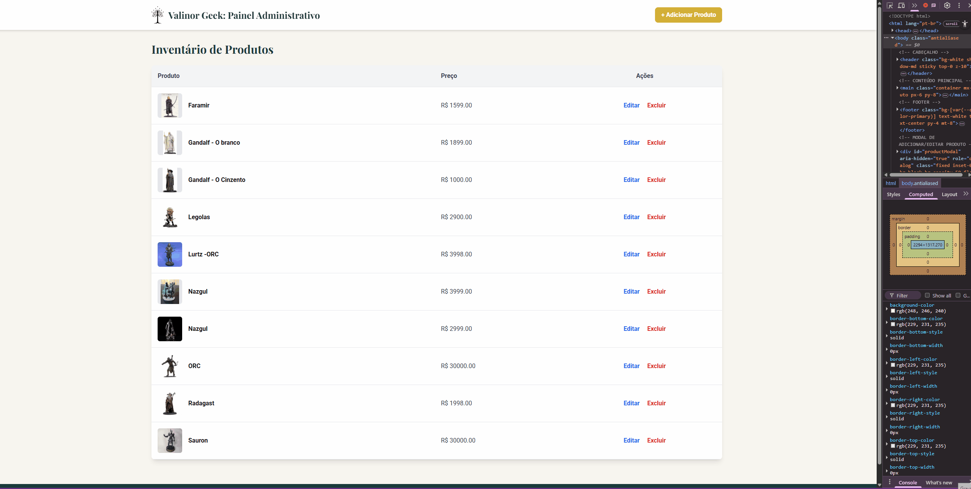Image resolution: width=971 pixels, height=489 pixels.
Task: Switch to the Layout tab
Action: tap(949, 195)
